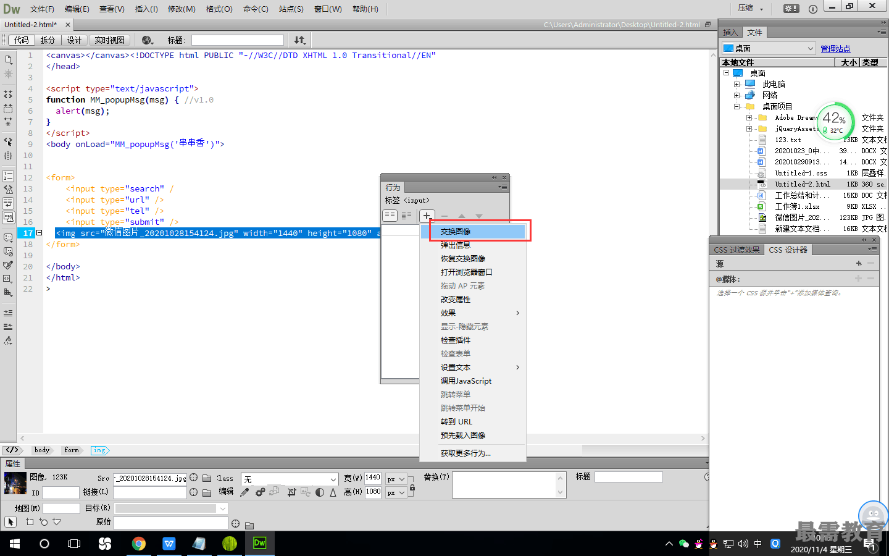Click the img tag in tag selector

(x=99, y=450)
